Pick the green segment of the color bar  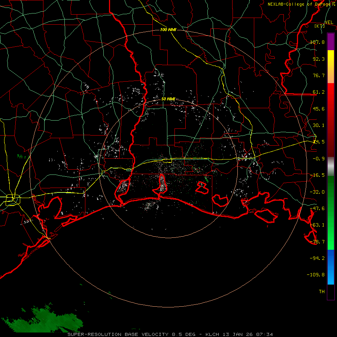click(331, 213)
